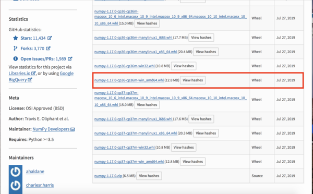The height and width of the screenshot is (194, 313).
Task: Open Stars: 11,434 link
Action: (33, 38)
